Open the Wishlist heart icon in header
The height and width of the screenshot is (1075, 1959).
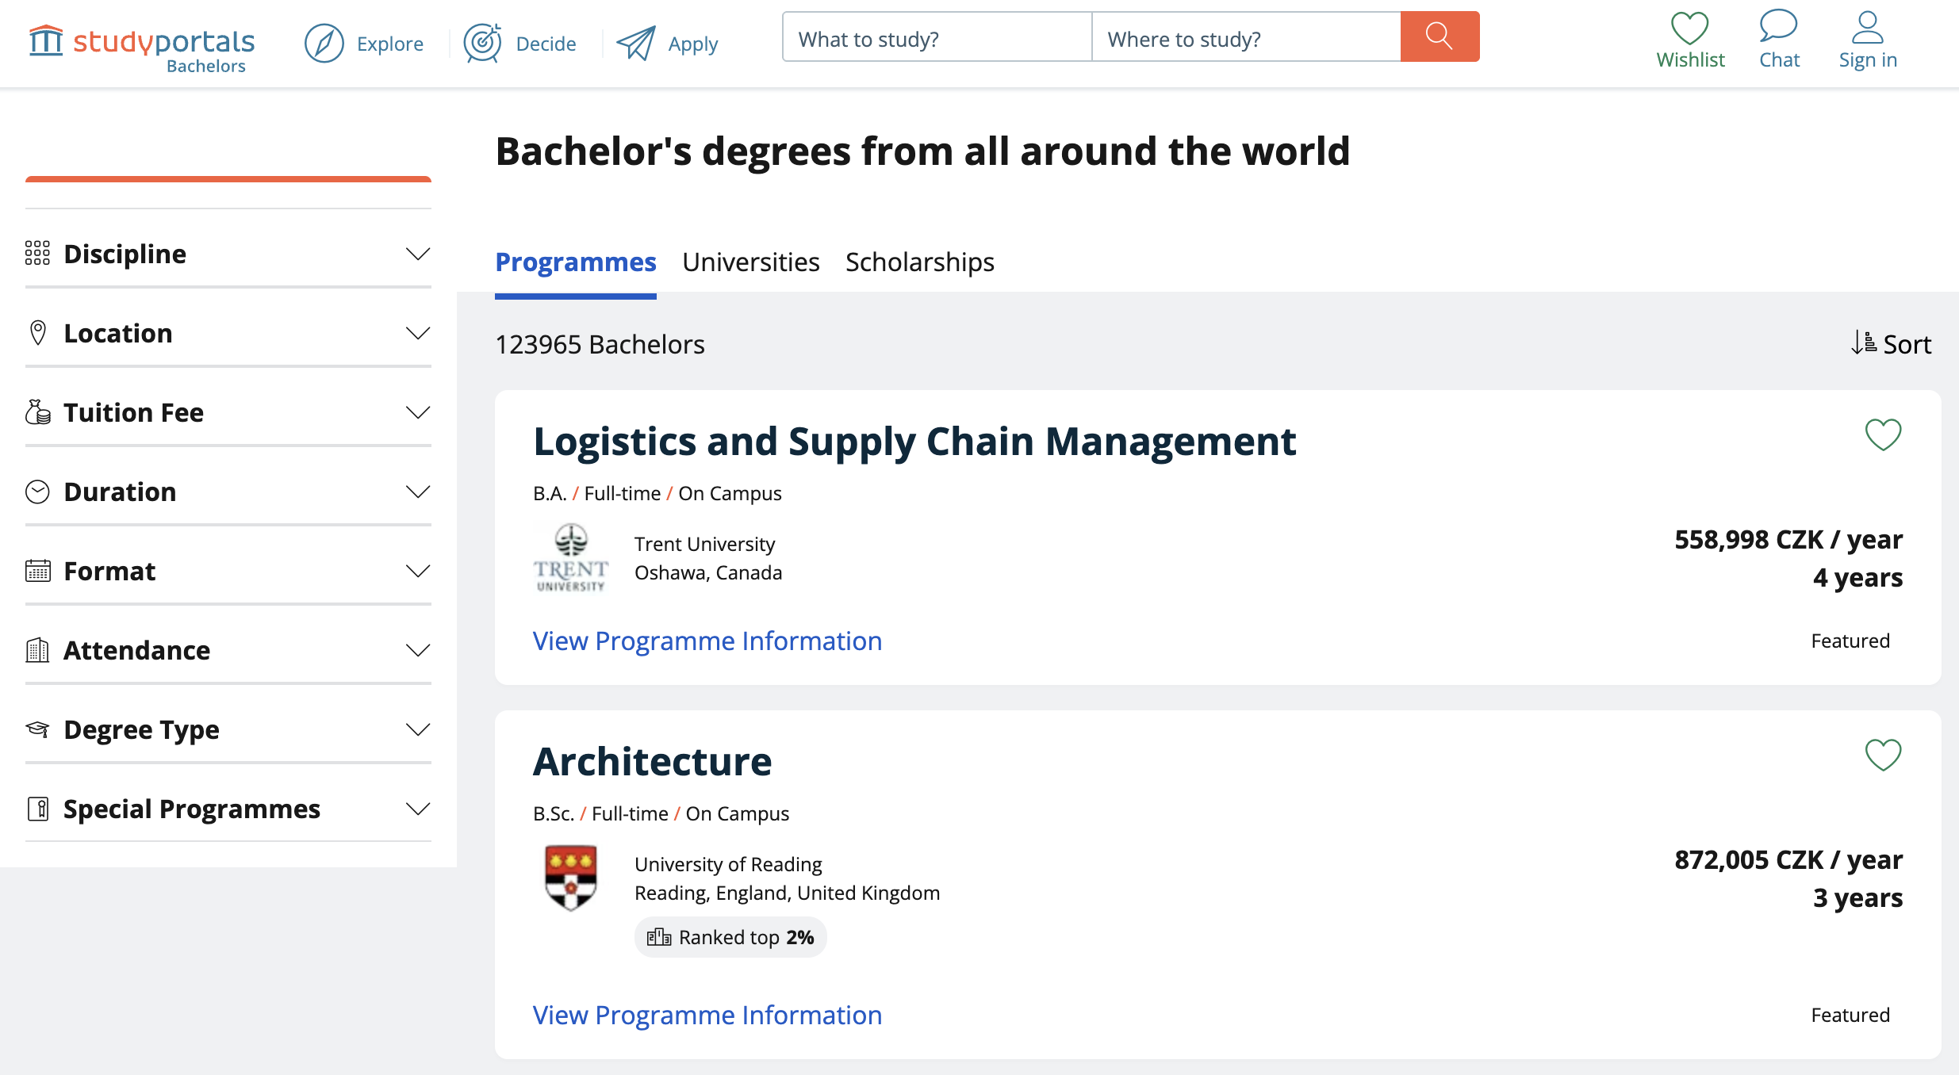click(x=1690, y=27)
